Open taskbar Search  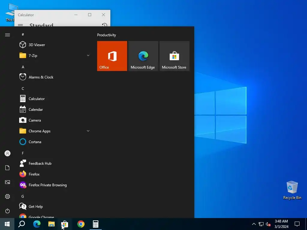[x=22, y=224]
